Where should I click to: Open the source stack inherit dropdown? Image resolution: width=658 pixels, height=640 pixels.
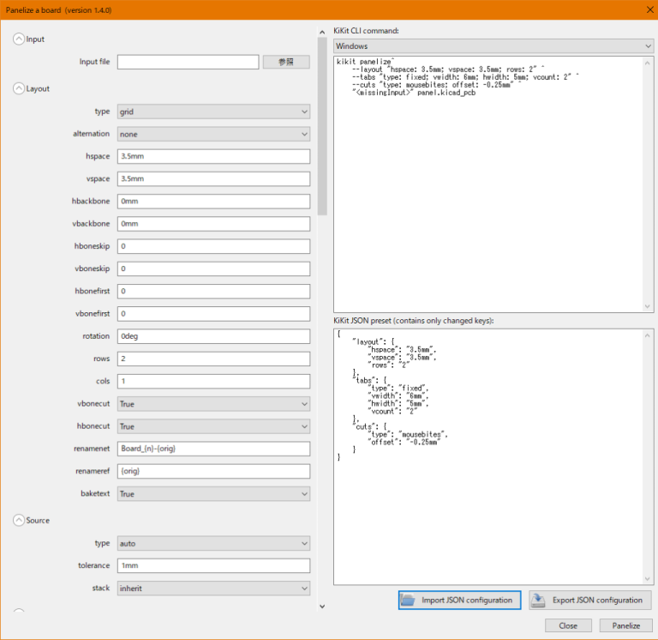pyautogui.click(x=213, y=589)
